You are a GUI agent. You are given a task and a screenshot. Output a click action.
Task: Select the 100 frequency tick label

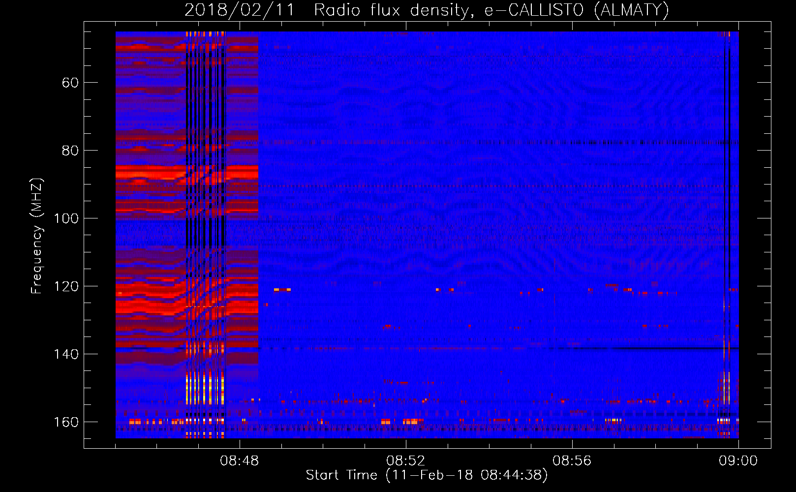(66, 218)
